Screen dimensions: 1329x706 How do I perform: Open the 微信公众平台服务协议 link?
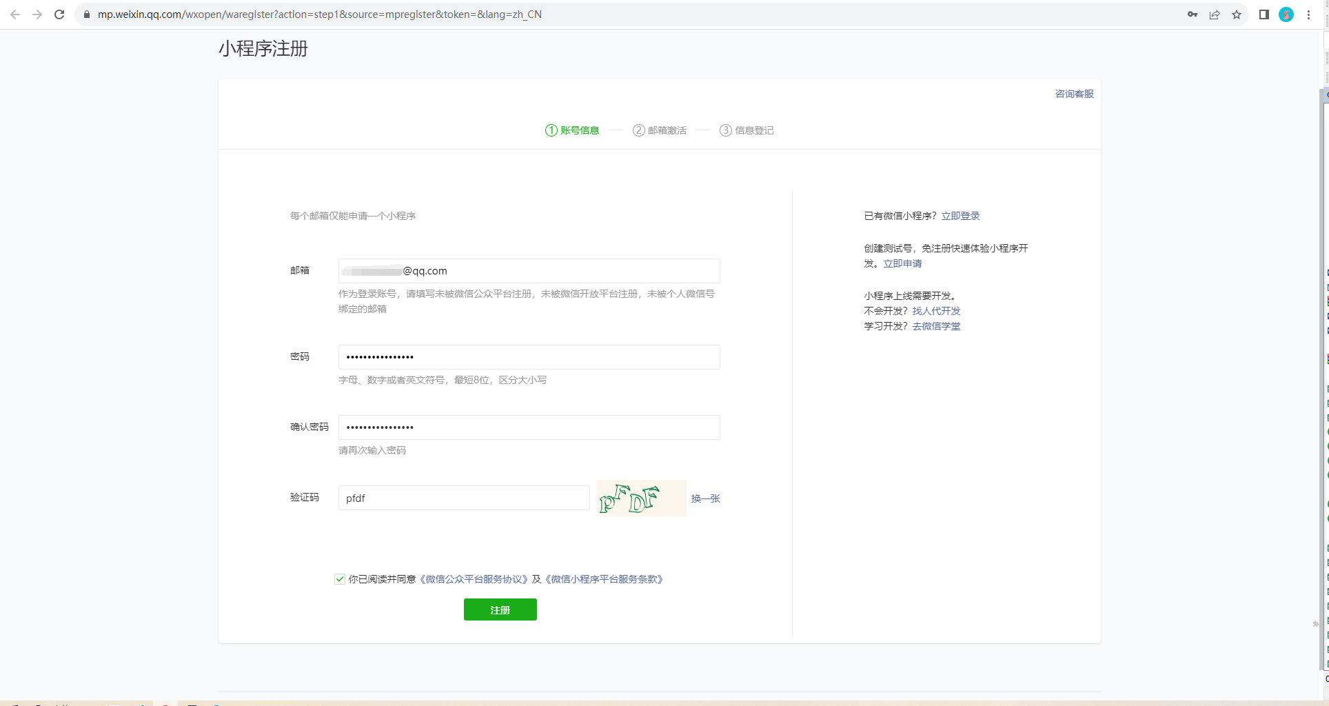click(474, 579)
